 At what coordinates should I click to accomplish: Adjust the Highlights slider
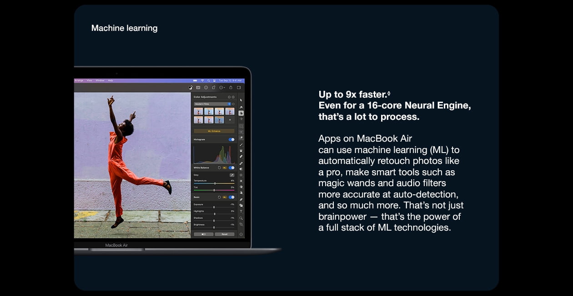point(214,214)
